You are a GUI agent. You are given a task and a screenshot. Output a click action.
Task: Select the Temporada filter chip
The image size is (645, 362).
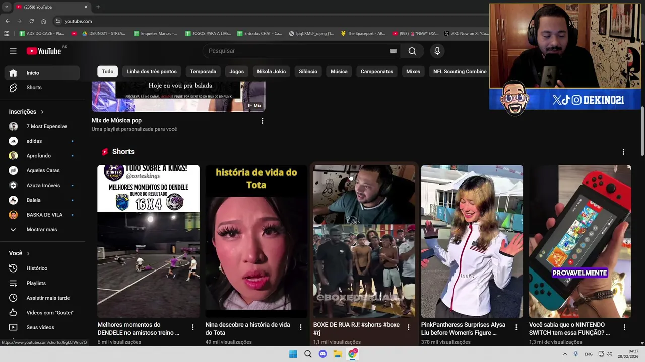[x=203, y=71]
